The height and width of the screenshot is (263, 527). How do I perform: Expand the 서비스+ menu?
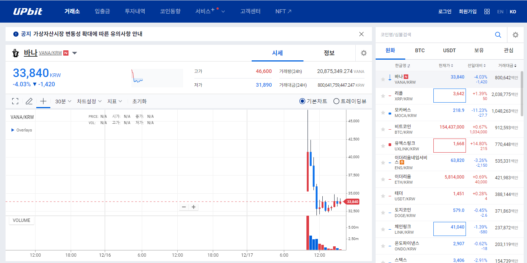[x=210, y=11]
